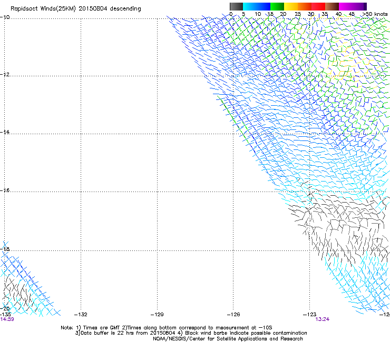Screen dimensions: 390x342
Task: Click the -12 latitude axis label
Action: [5, 75]
